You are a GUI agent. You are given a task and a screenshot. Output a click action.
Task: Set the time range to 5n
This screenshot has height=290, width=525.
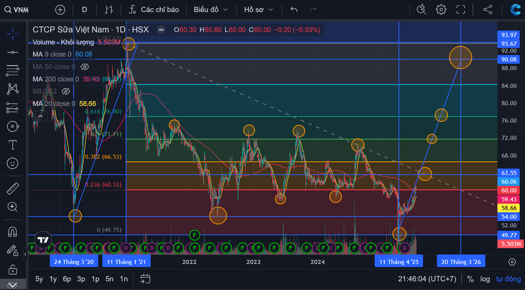click(x=110, y=279)
